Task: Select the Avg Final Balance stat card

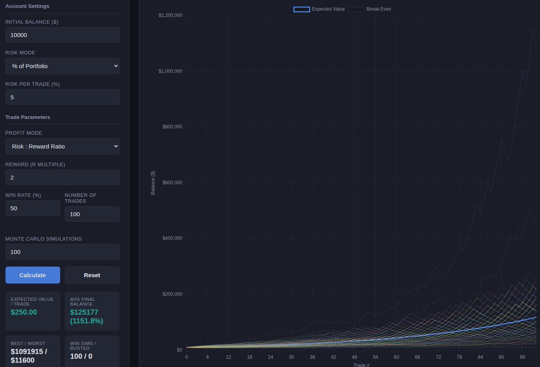Action: click(x=92, y=311)
